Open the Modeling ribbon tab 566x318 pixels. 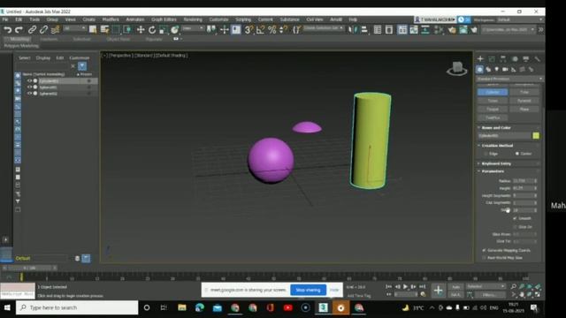click(19, 39)
